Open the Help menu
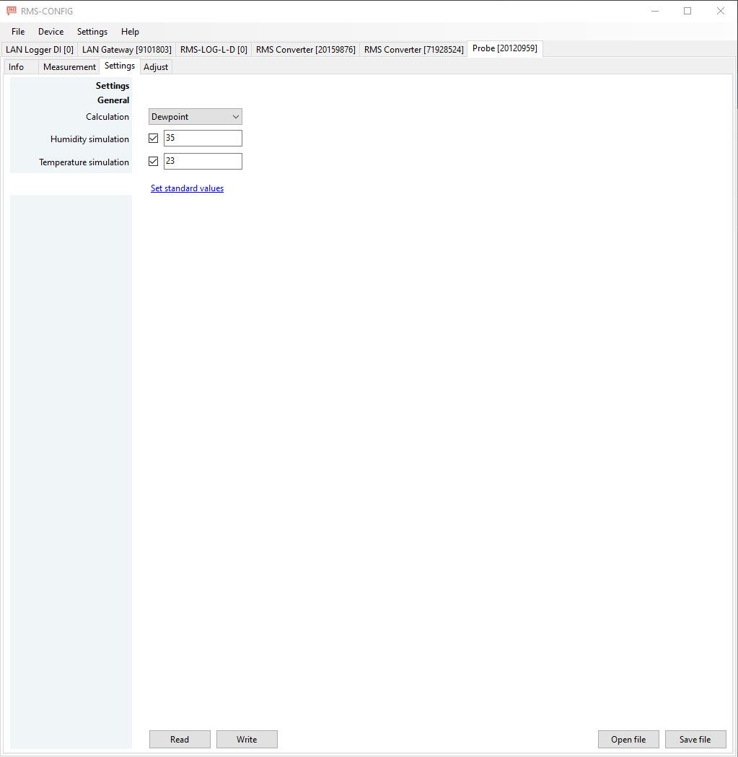This screenshot has width=738, height=757. (130, 32)
